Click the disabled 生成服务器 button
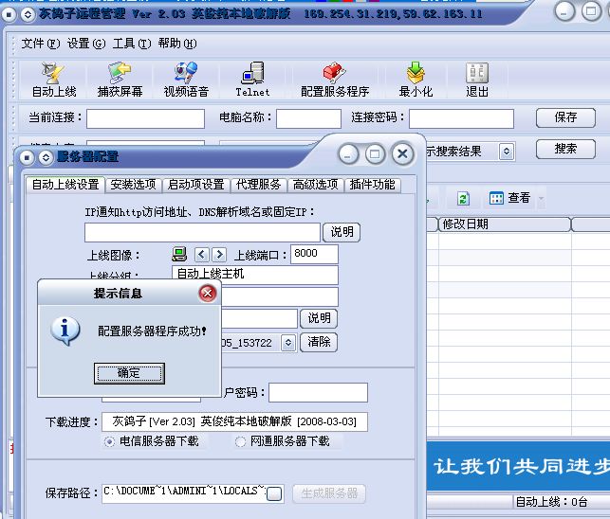The image size is (610, 519). pyautogui.click(x=329, y=493)
